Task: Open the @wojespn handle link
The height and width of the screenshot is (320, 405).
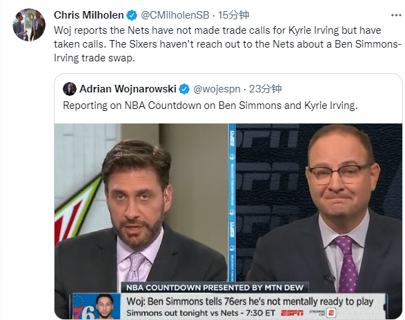Action: click(217, 89)
